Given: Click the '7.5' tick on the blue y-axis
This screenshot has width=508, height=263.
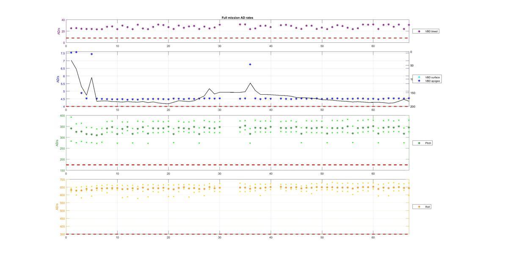Looking at the screenshot, I should tap(63, 53).
